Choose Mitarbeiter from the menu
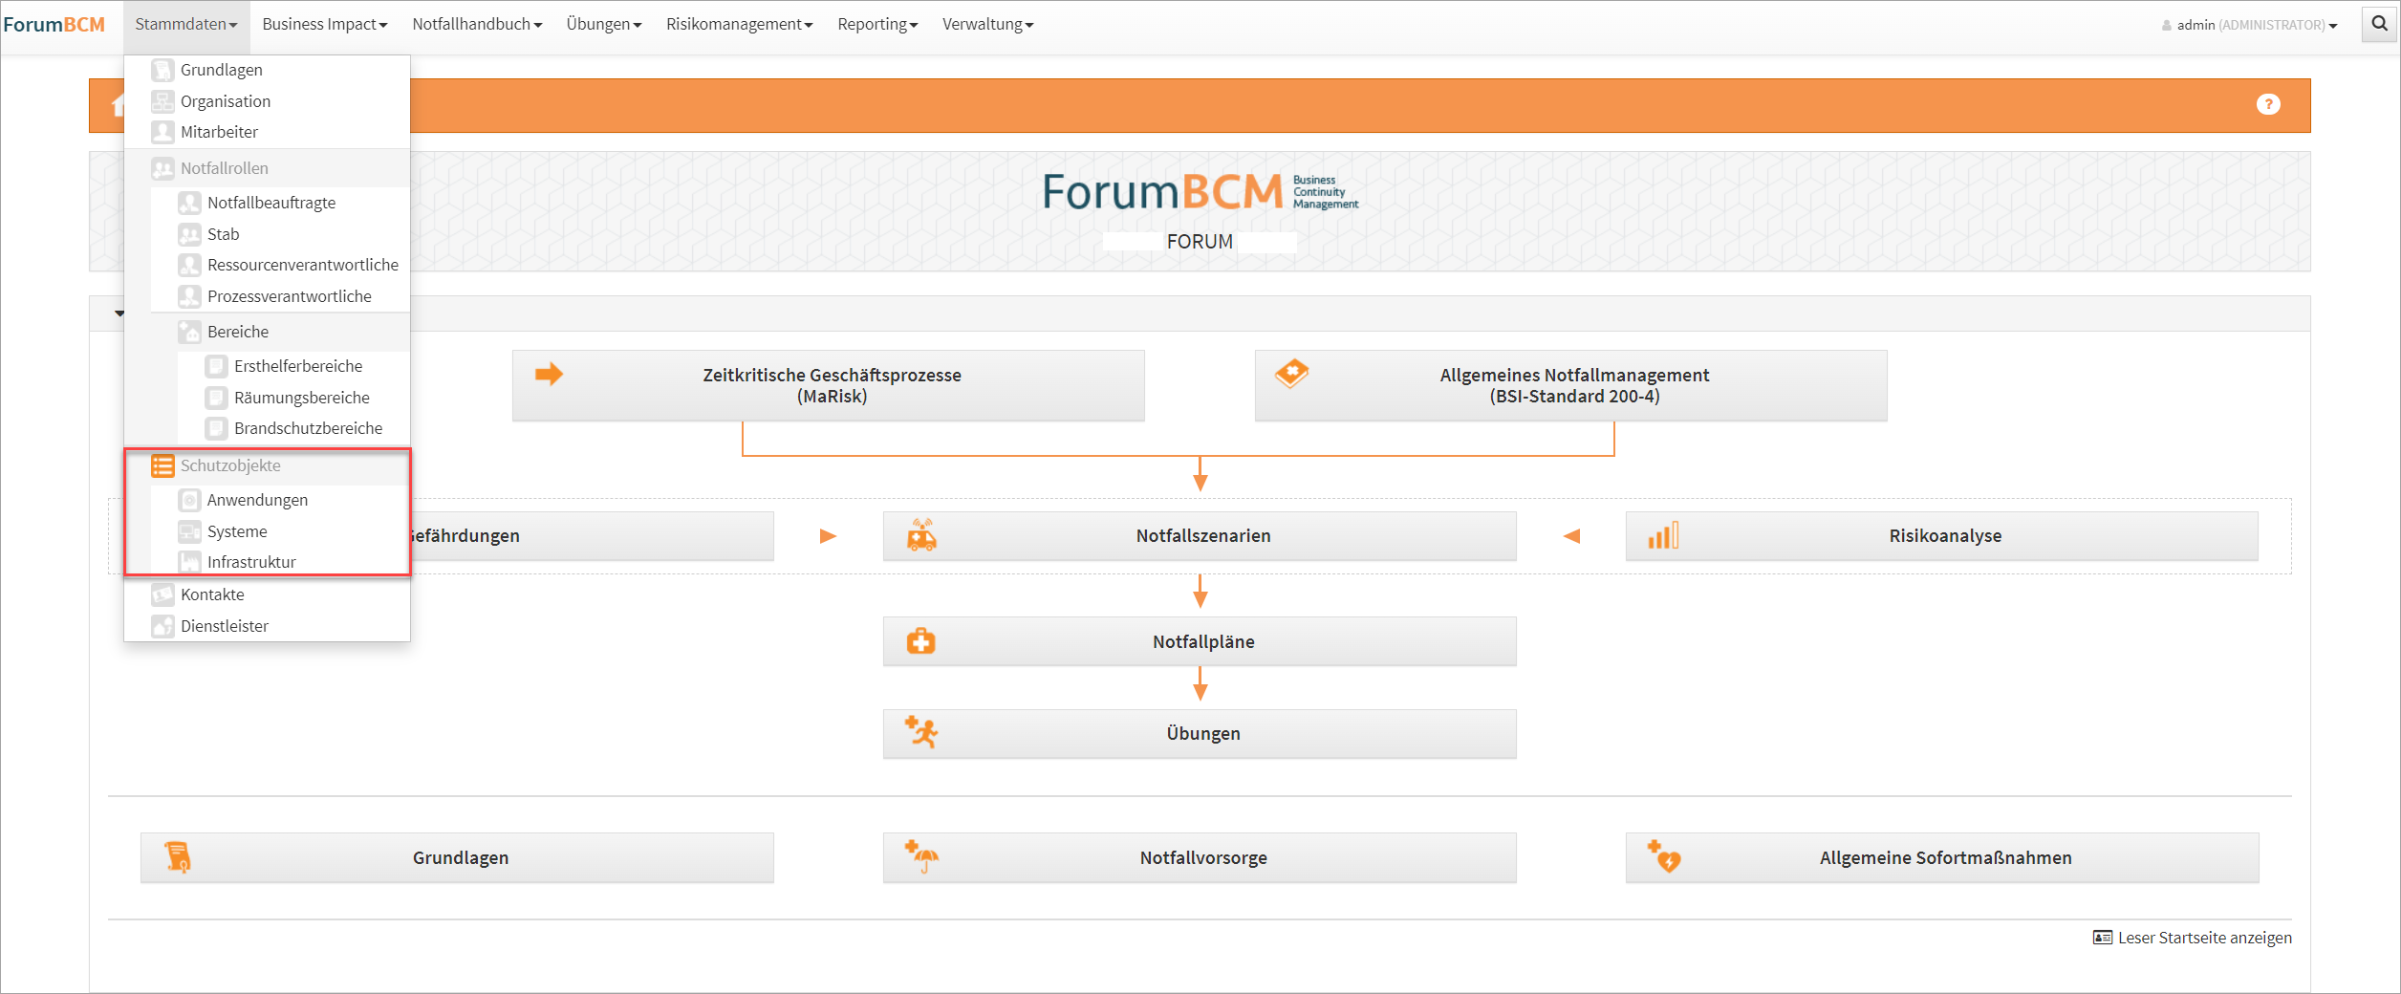This screenshot has width=2401, height=994. click(267, 132)
